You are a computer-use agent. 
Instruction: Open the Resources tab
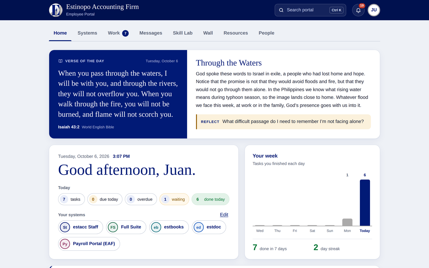pos(236,33)
